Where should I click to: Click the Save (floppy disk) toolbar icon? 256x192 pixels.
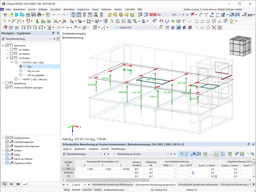[x=33, y=15]
